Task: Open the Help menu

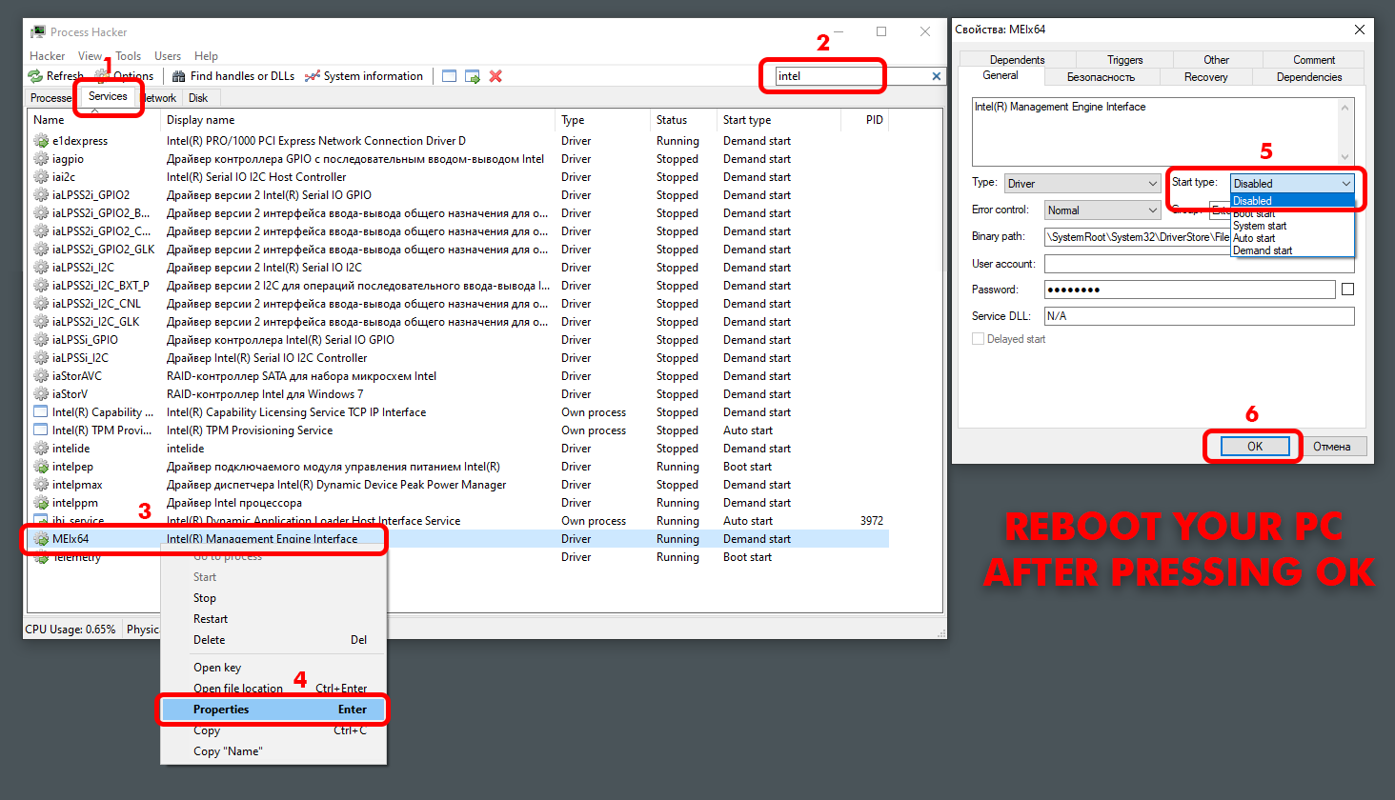Action: [206, 56]
